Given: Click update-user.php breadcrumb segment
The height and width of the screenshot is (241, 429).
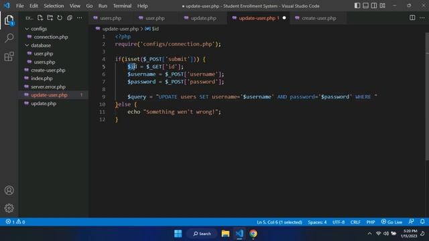Looking at the screenshot, I should 121,29.
